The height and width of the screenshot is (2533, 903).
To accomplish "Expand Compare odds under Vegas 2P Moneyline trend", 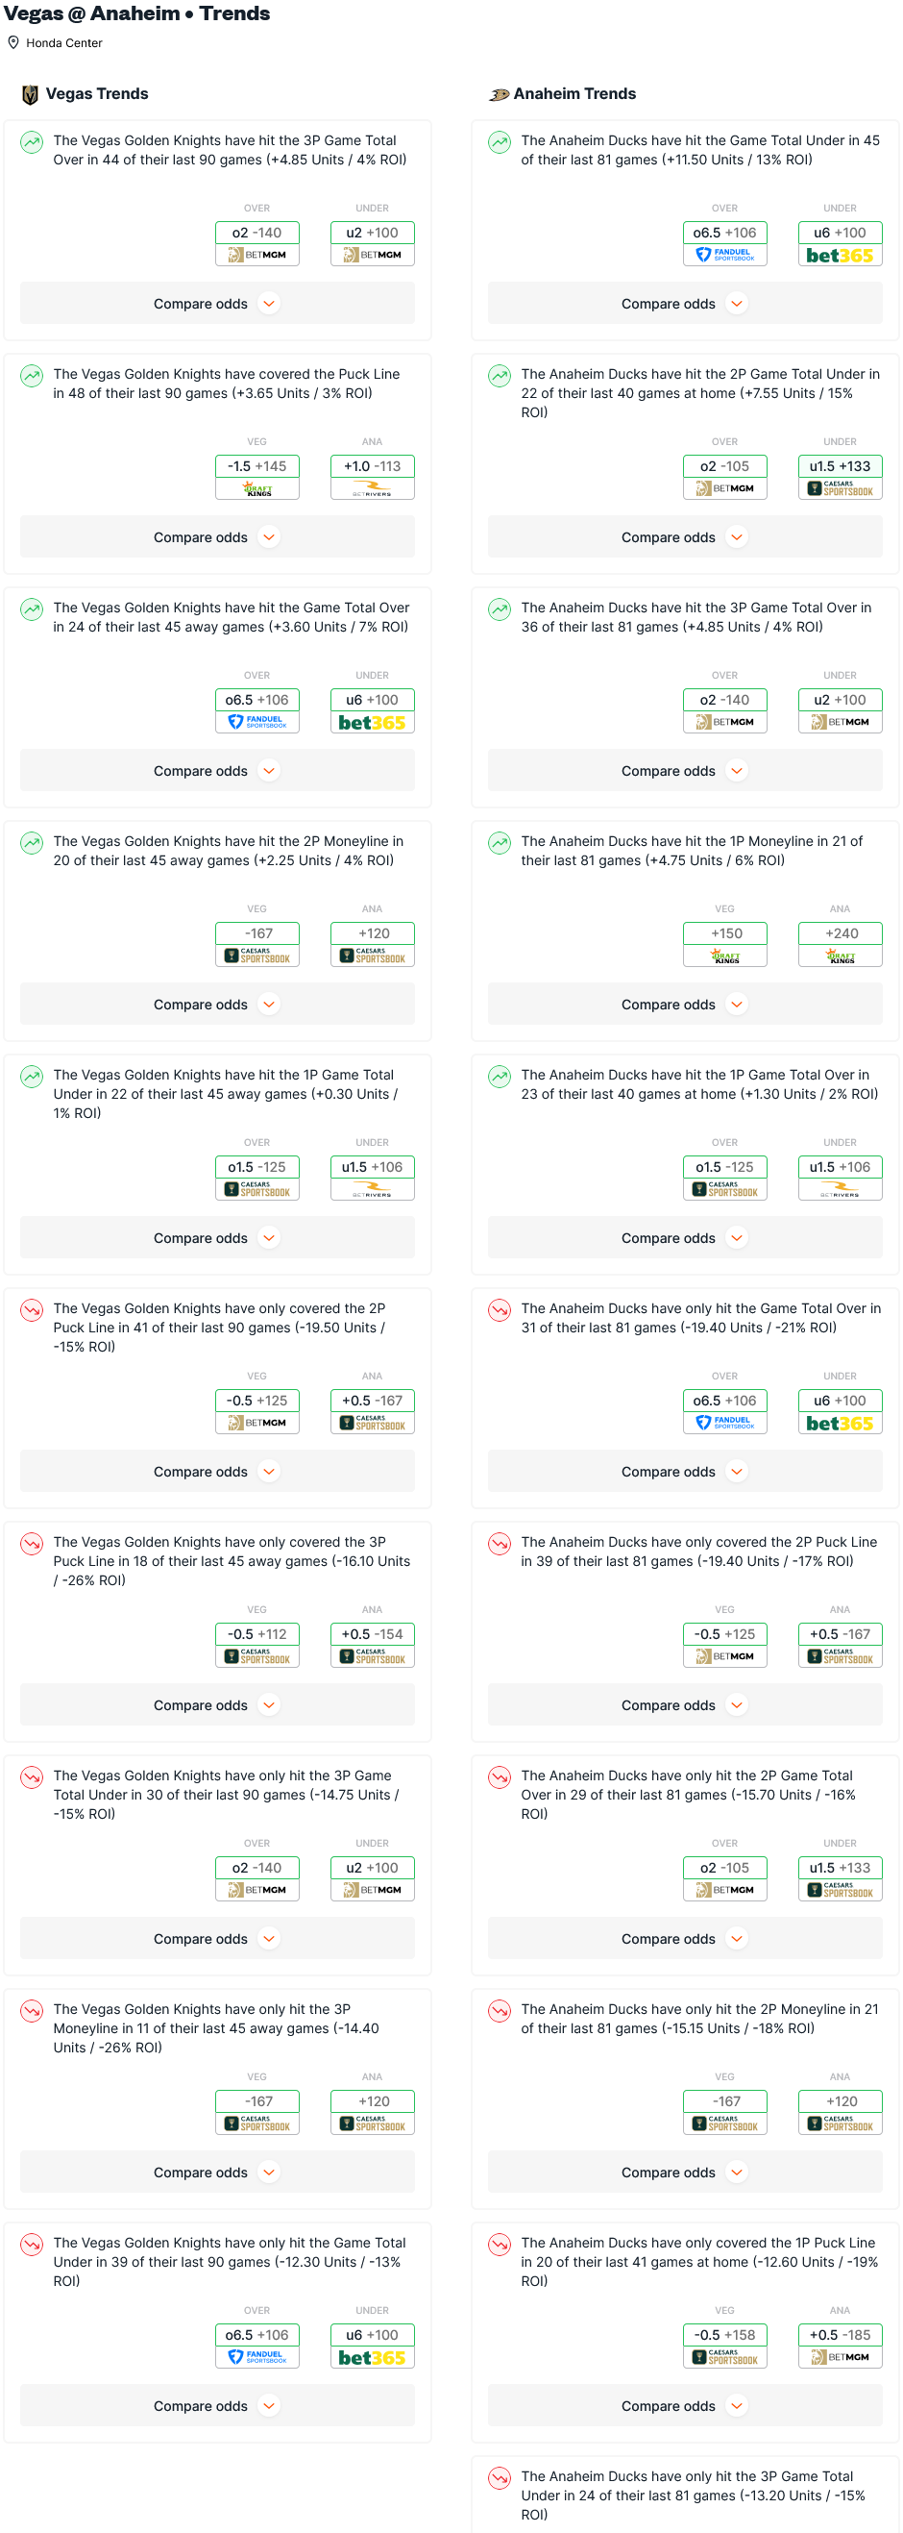I will 217,1005.
